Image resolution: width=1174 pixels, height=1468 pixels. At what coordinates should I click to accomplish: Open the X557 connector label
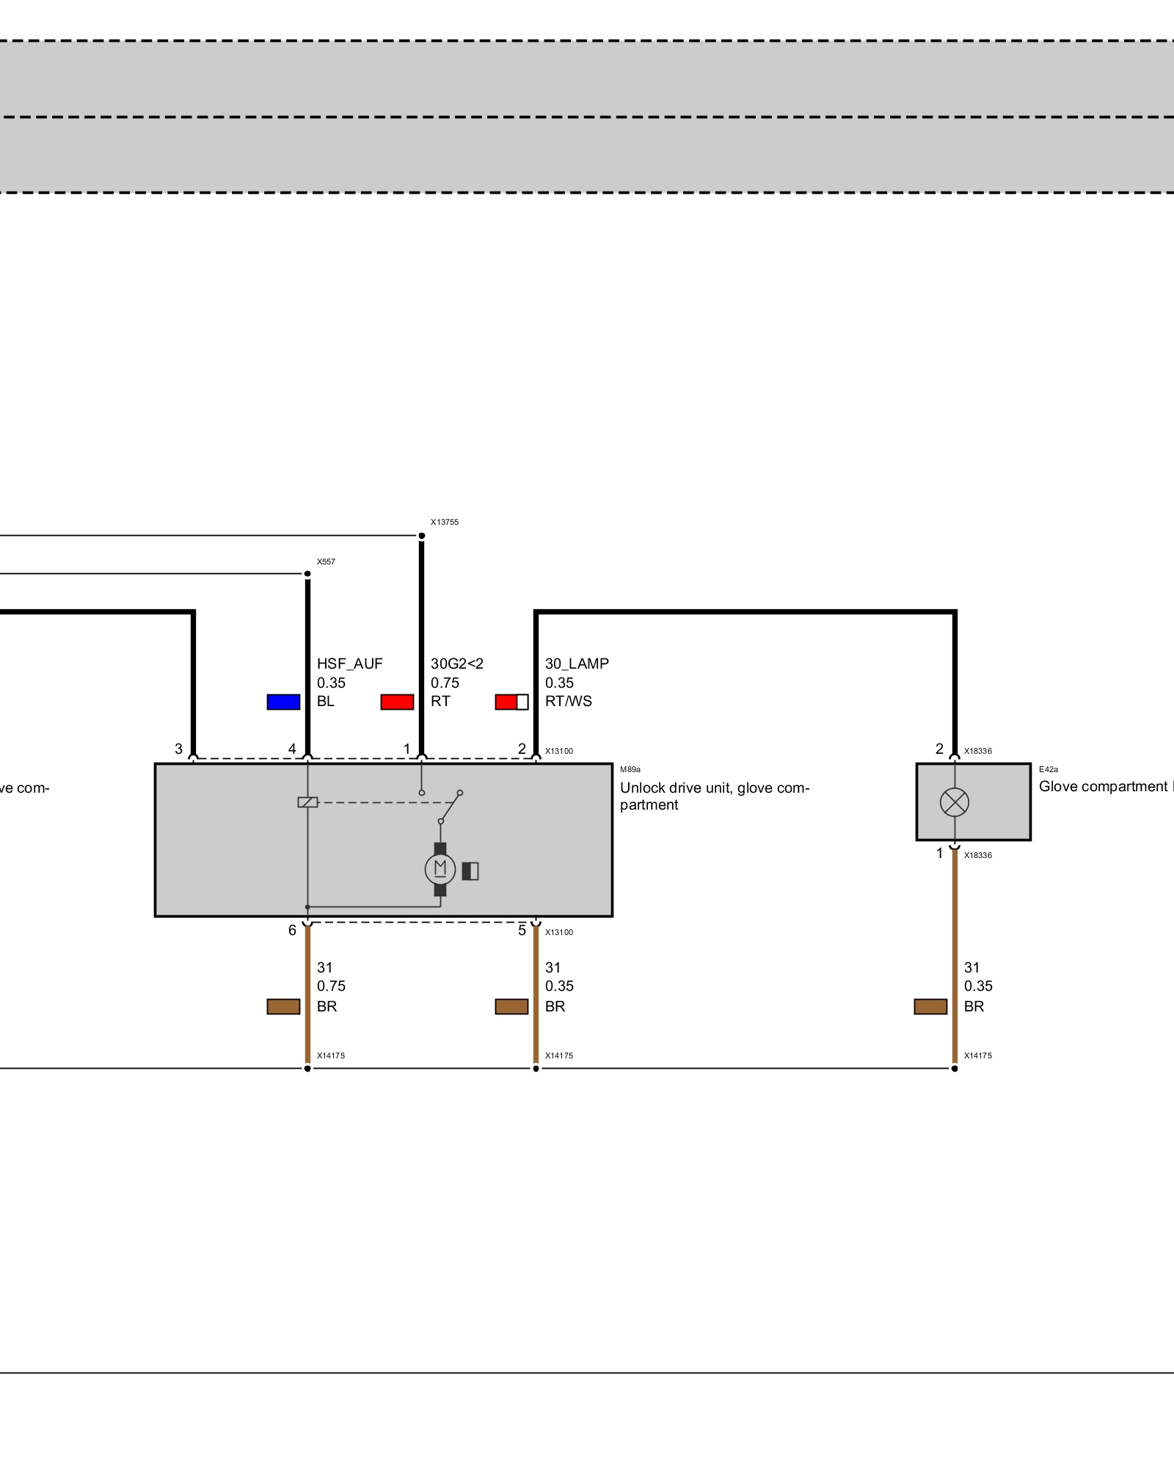(326, 562)
